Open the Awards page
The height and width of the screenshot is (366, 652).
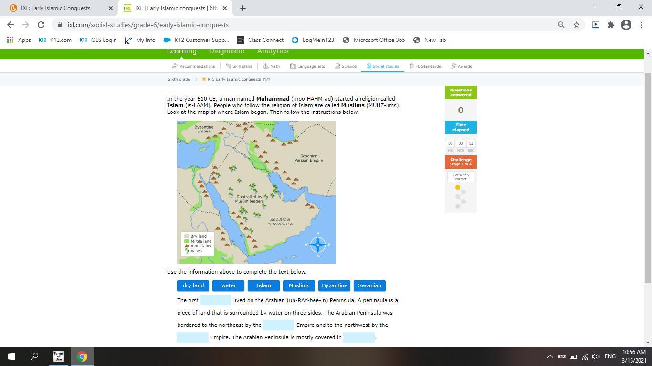pyautogui.click(x=462, y=66)
